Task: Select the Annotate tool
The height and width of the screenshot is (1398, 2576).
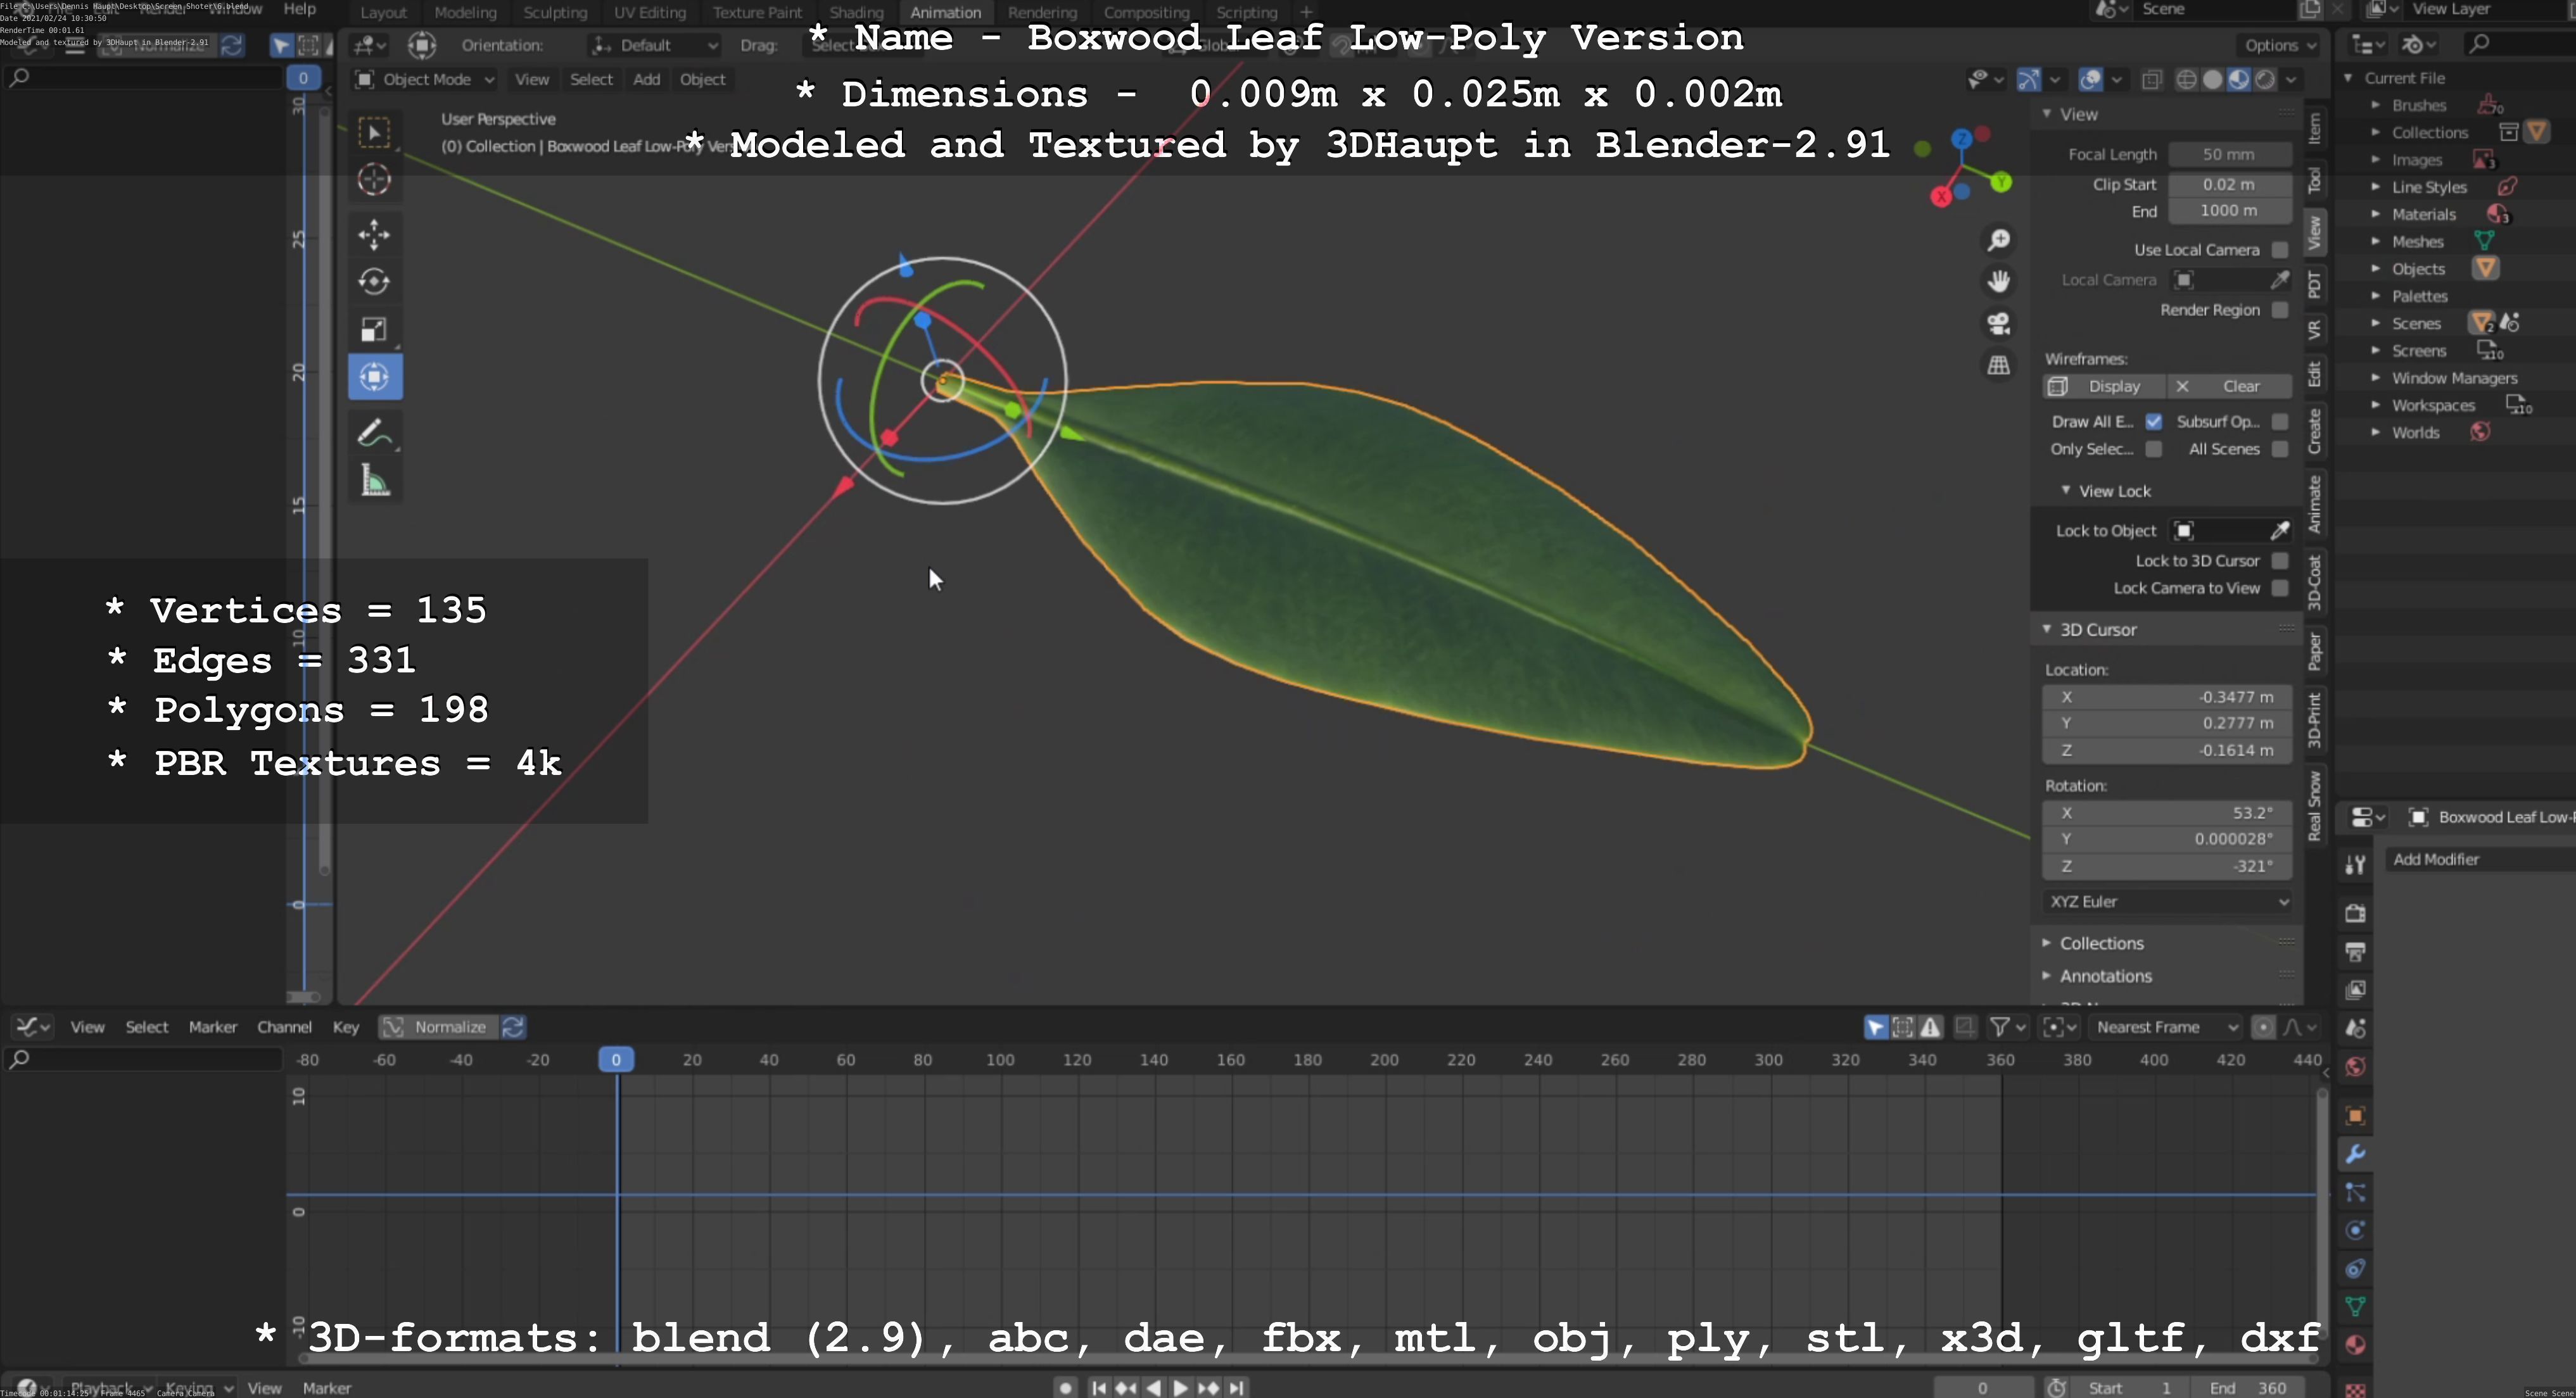Action: point(375,434)
